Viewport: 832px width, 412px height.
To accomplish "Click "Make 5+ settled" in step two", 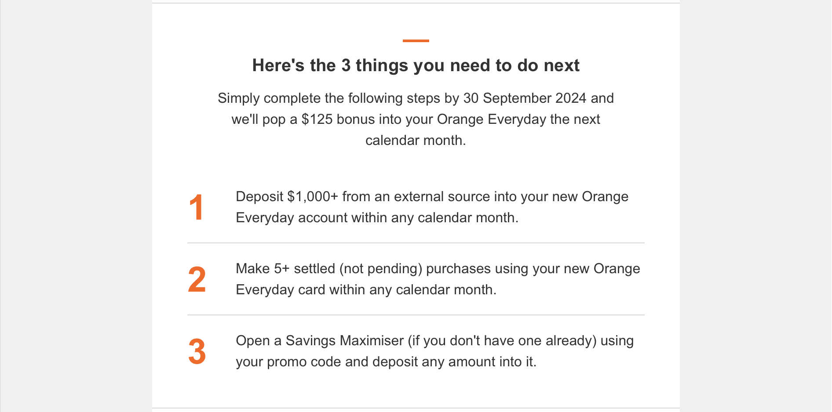I will coord(285,268).
